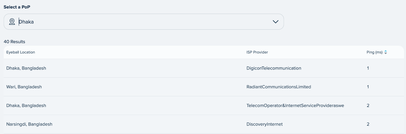Click the Ping (ms) column header
This screenshot has height=134, width=406.
[x=374, y=52]
